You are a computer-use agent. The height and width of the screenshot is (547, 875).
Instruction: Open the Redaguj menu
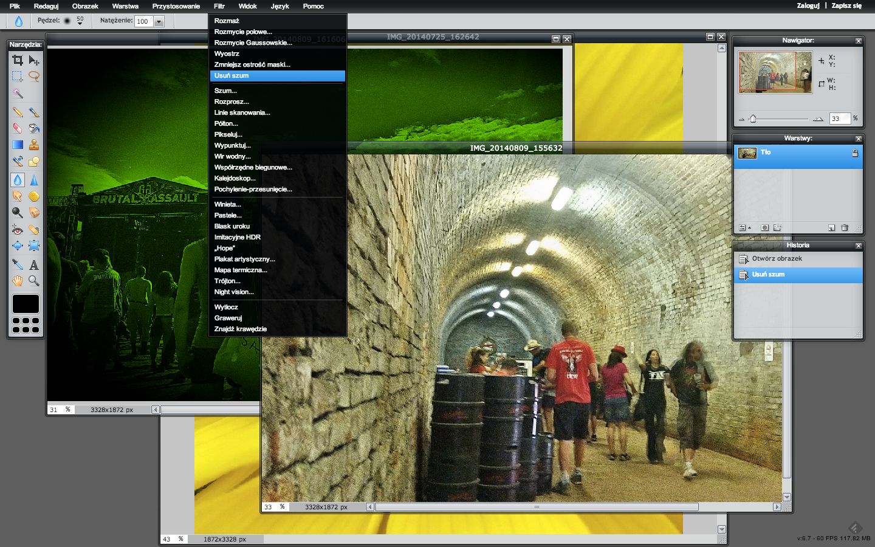pos(46,6)
